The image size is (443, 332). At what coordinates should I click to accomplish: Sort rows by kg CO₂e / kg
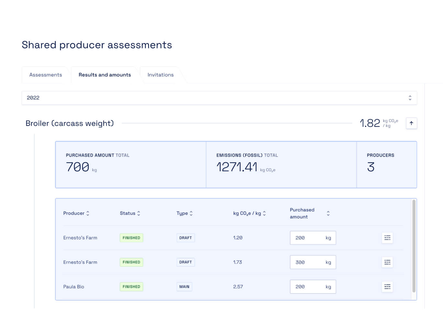tap(264, 213)
